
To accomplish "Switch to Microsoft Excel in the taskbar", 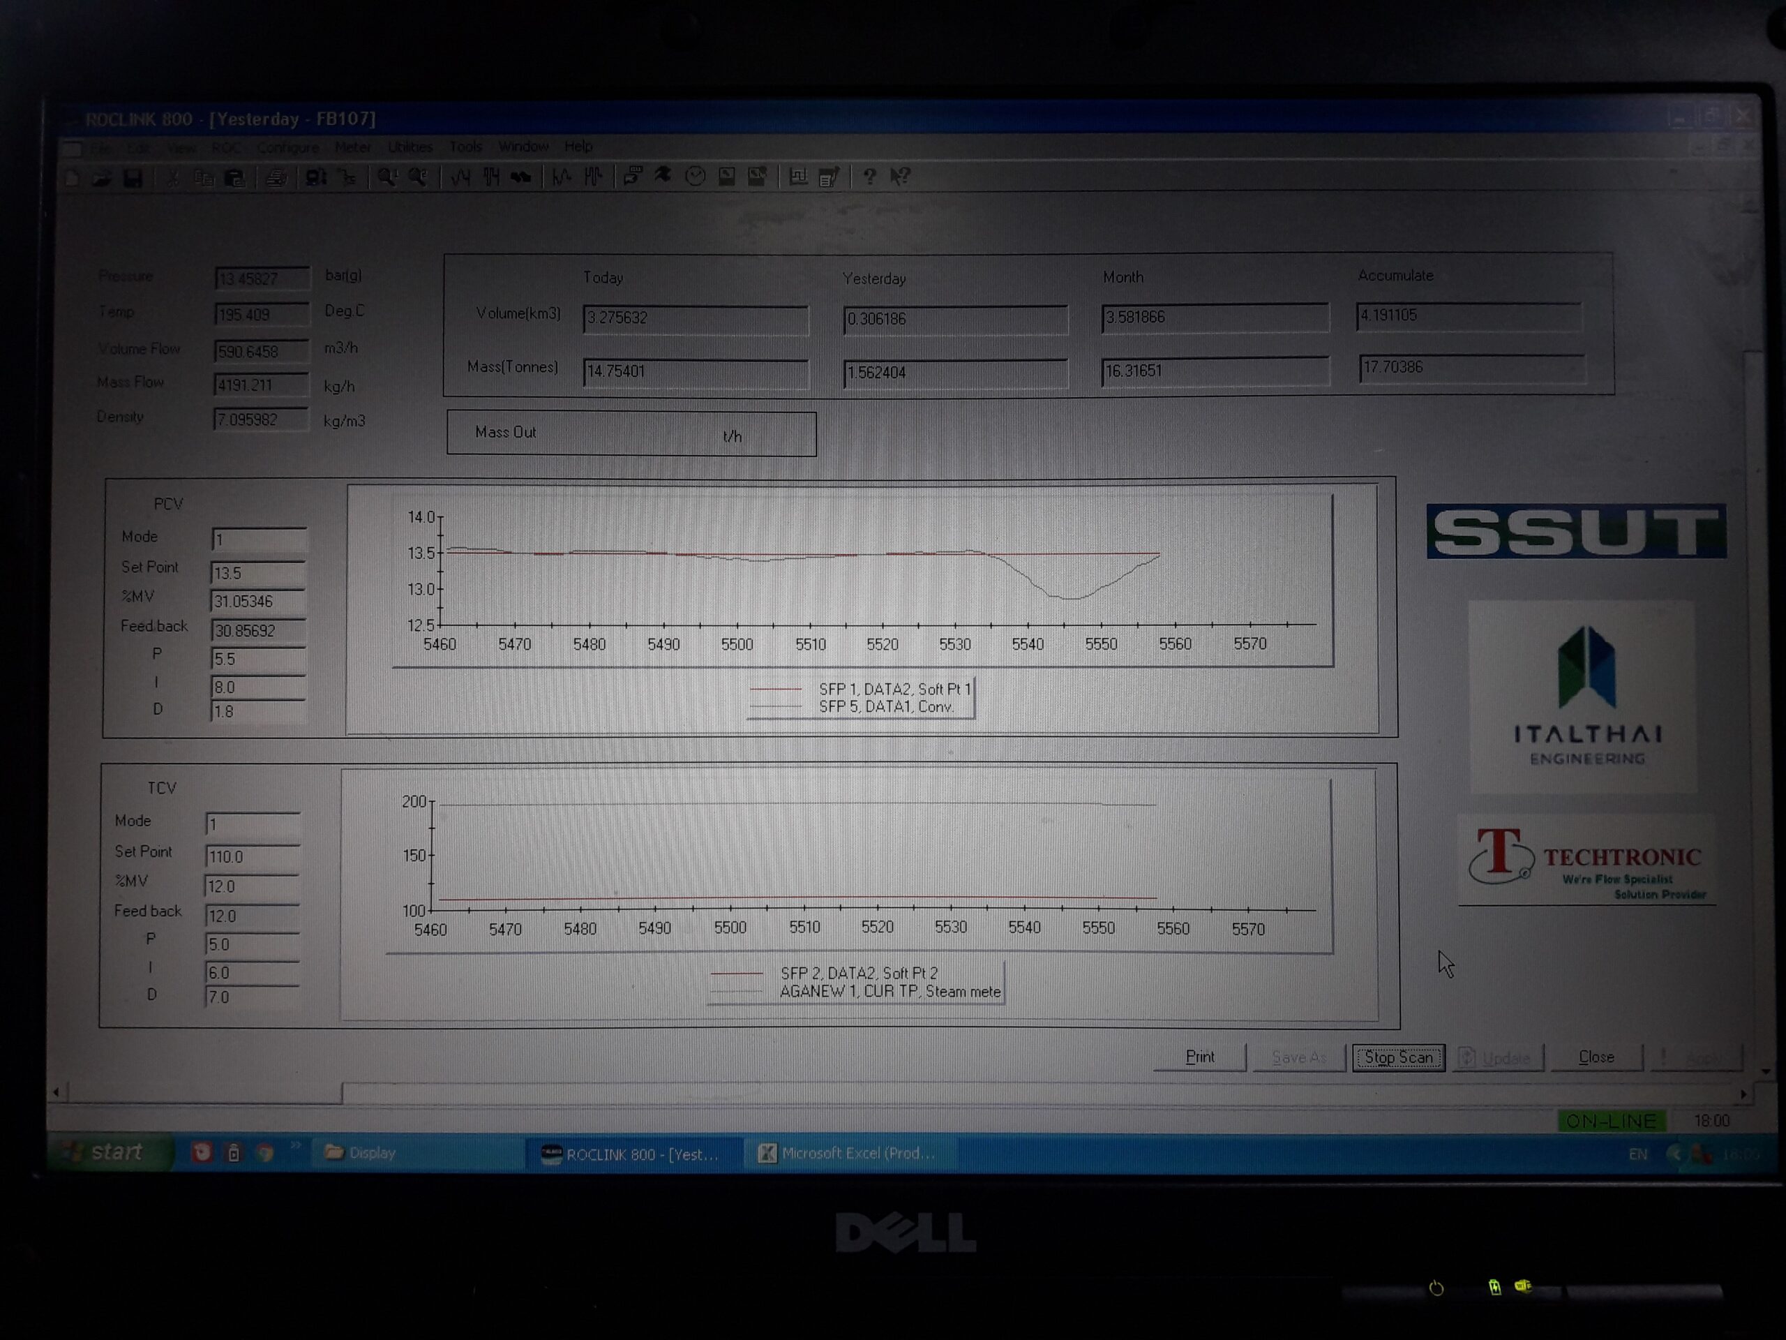I will coord(848,1154).
